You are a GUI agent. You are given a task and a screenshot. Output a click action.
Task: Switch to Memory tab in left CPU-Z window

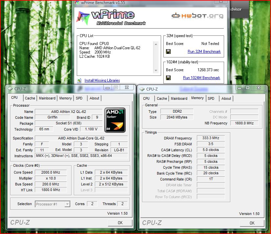pyautogui.click(x=66, y=98)
